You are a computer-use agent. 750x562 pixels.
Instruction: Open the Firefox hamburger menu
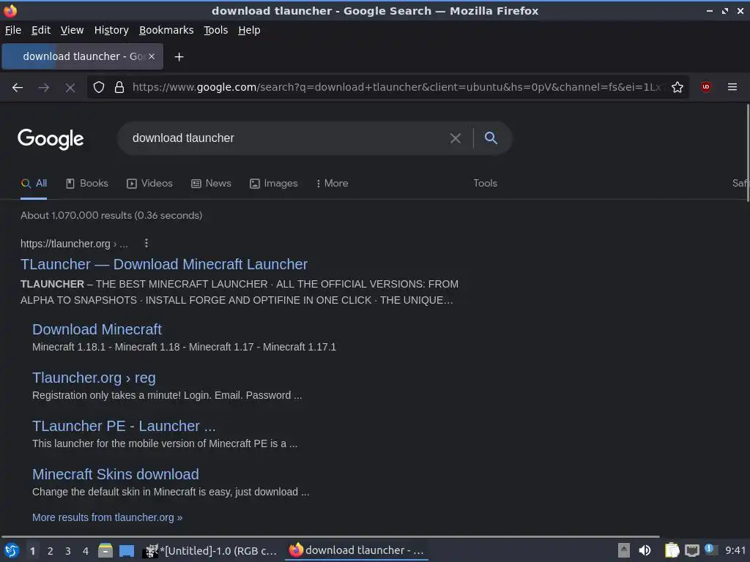[x=732, y=87]
